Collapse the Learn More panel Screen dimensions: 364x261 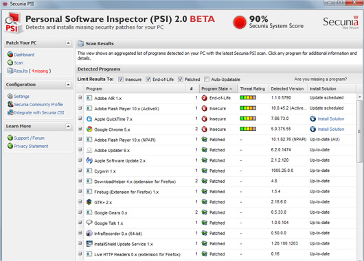pyautogui.click(x=68, y=126)
